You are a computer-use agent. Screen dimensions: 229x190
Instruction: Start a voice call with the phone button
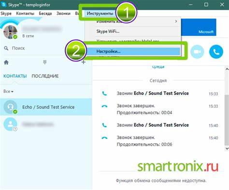(x=216, y=52)
